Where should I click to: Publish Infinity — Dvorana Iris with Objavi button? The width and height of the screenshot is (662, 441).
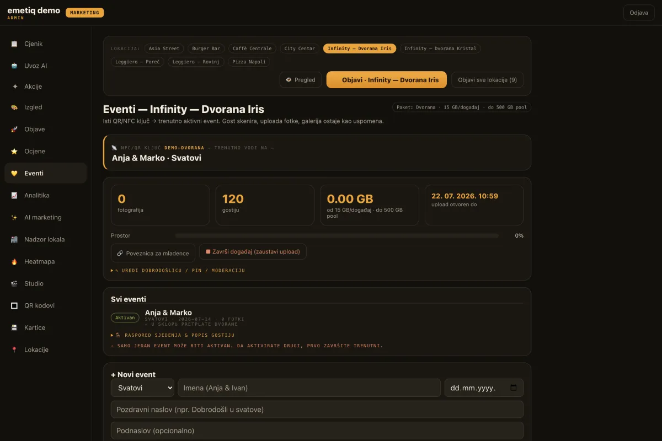click(x=387, y=80)
